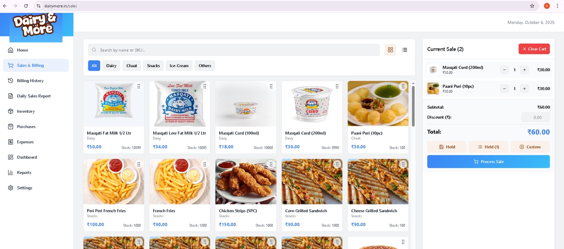Select the Chaat category filter
Viewport: 564px width, 249px height.
point(132,66)
